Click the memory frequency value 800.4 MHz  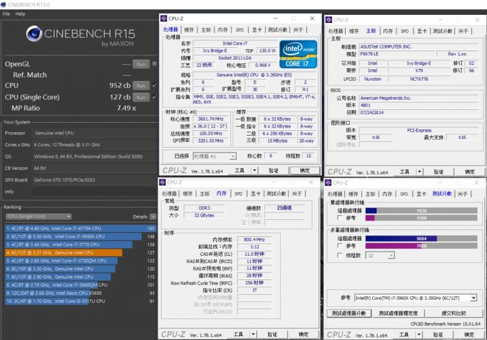(254, 239)
